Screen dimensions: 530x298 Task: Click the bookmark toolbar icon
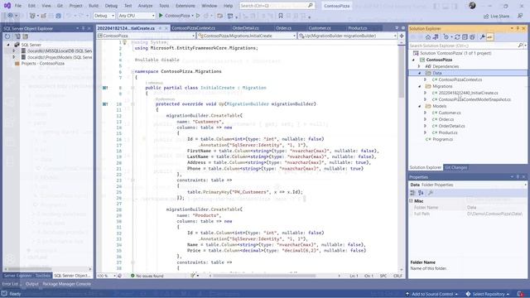281,16
